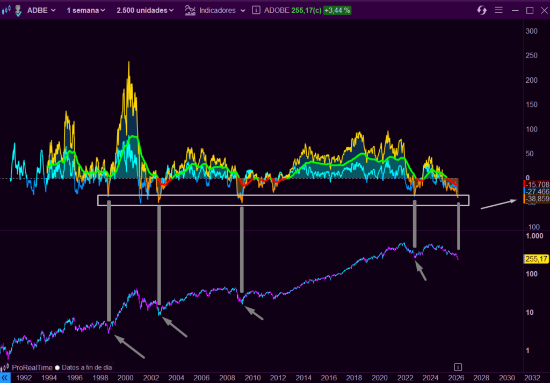Expand the ADBE ticker dropdown

tap(42, 10)
